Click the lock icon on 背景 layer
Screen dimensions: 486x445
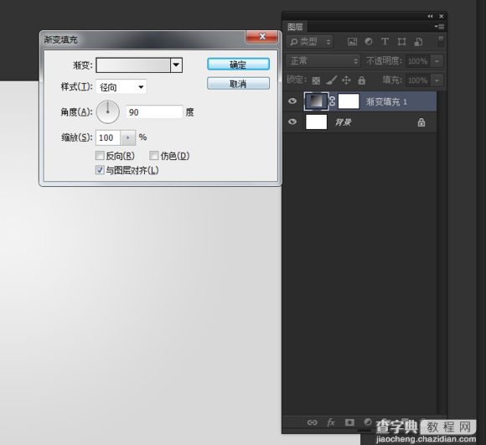[421, 122]
